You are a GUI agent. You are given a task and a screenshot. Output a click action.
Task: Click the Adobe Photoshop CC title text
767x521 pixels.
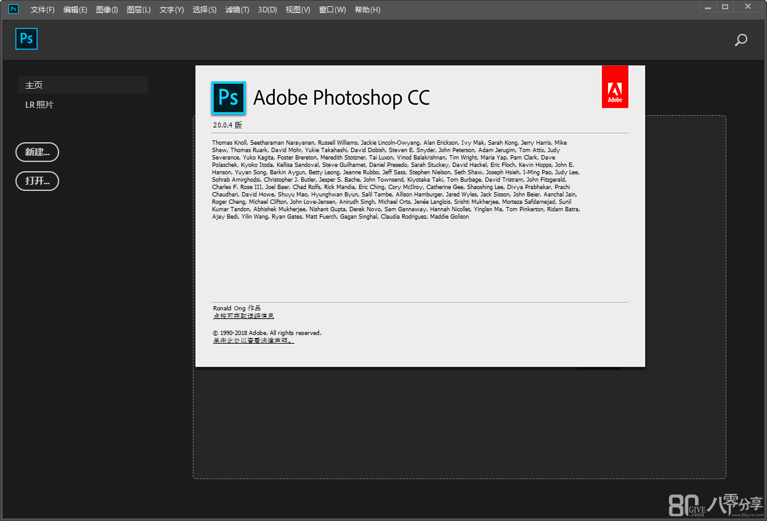(341, 98)
